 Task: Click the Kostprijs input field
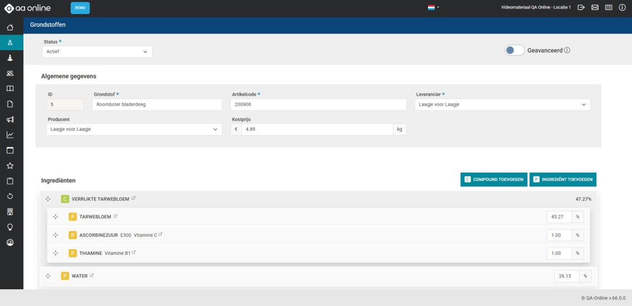[x=317, y=130]
